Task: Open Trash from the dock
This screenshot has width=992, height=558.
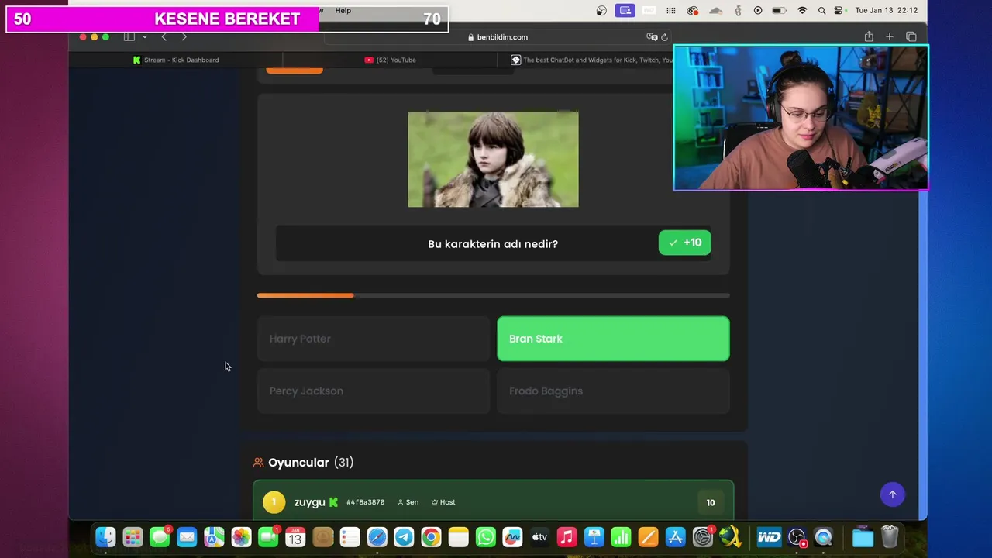Action: point(890,537)
